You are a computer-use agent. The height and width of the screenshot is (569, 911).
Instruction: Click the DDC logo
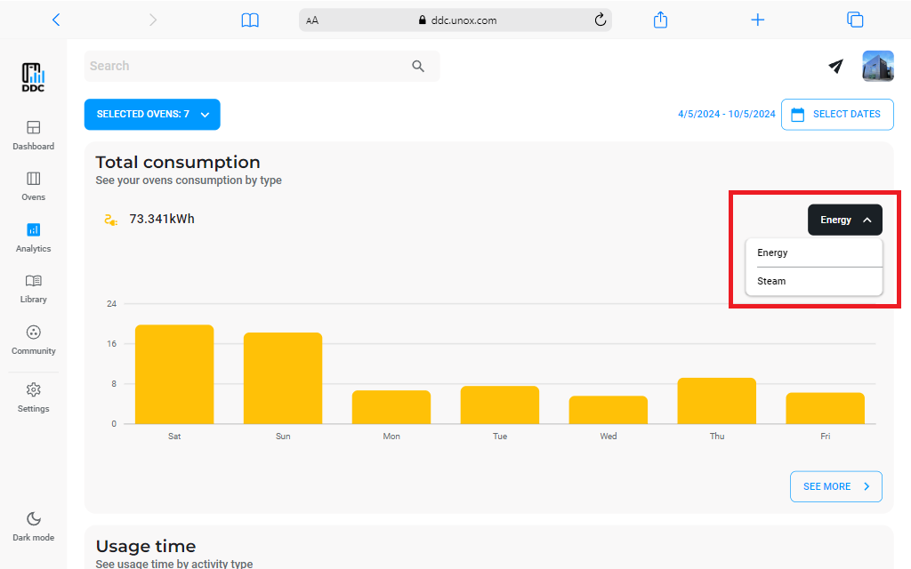click(x=33, y=77)
